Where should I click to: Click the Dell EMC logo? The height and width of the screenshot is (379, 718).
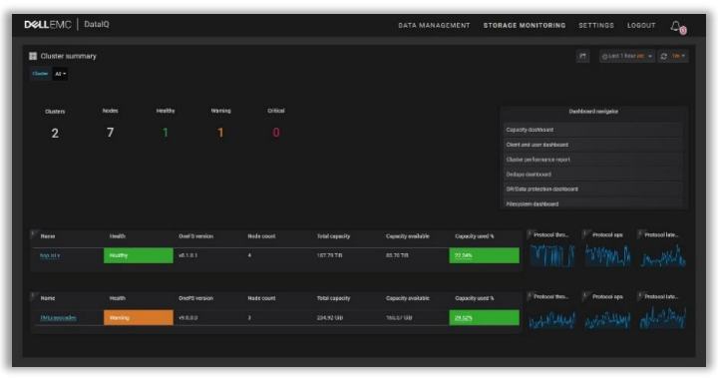48,25
